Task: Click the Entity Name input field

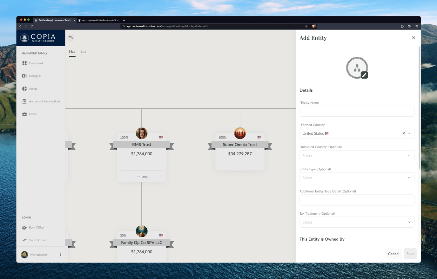Action: pyautogui.click(x=357, y=111)
